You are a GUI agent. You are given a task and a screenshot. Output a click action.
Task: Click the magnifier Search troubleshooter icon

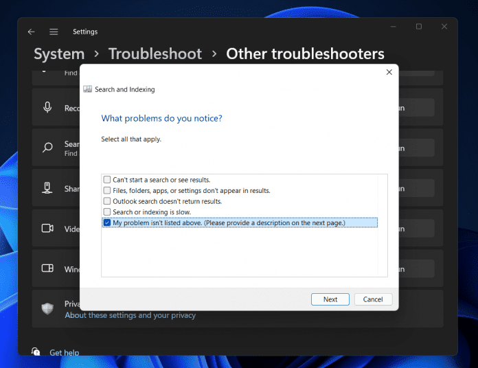(48, 148)
